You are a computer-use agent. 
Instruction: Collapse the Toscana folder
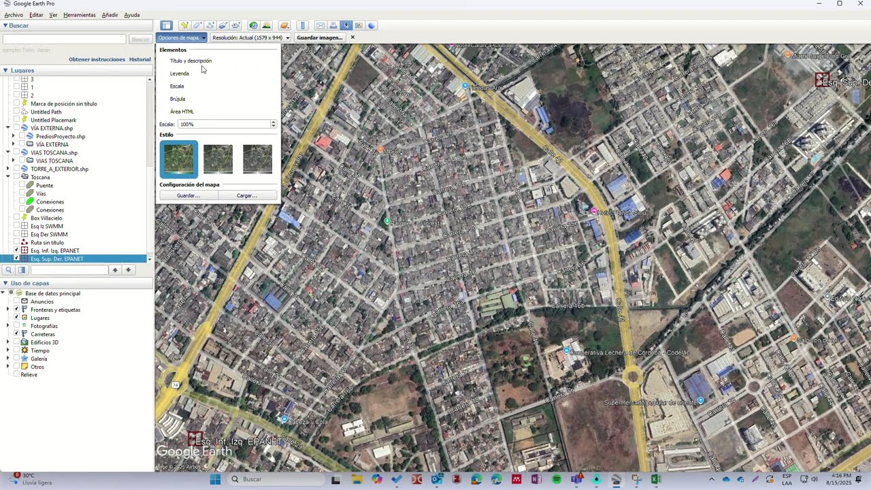point(7,177)
